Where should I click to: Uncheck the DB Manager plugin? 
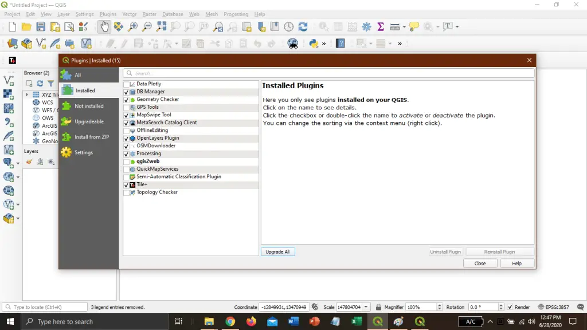[x=127, y=92]
